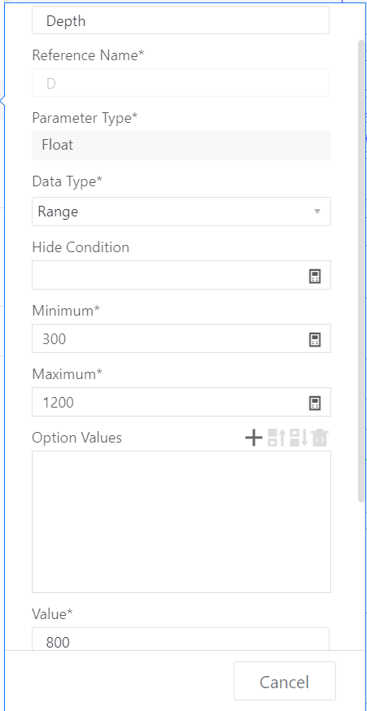The height and width of the screenshot is (711, 367).
Task: Open the Hide Condition expression calculator
Action: (x=315, y=276)
